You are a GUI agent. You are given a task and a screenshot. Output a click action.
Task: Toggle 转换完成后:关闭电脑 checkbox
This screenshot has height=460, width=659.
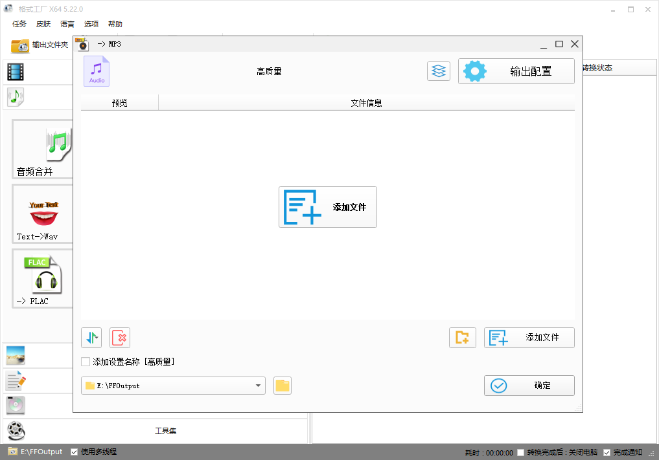coord(521,452)
